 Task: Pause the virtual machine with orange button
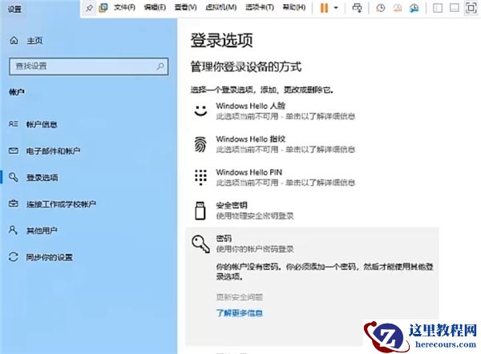tap(324, 8)
